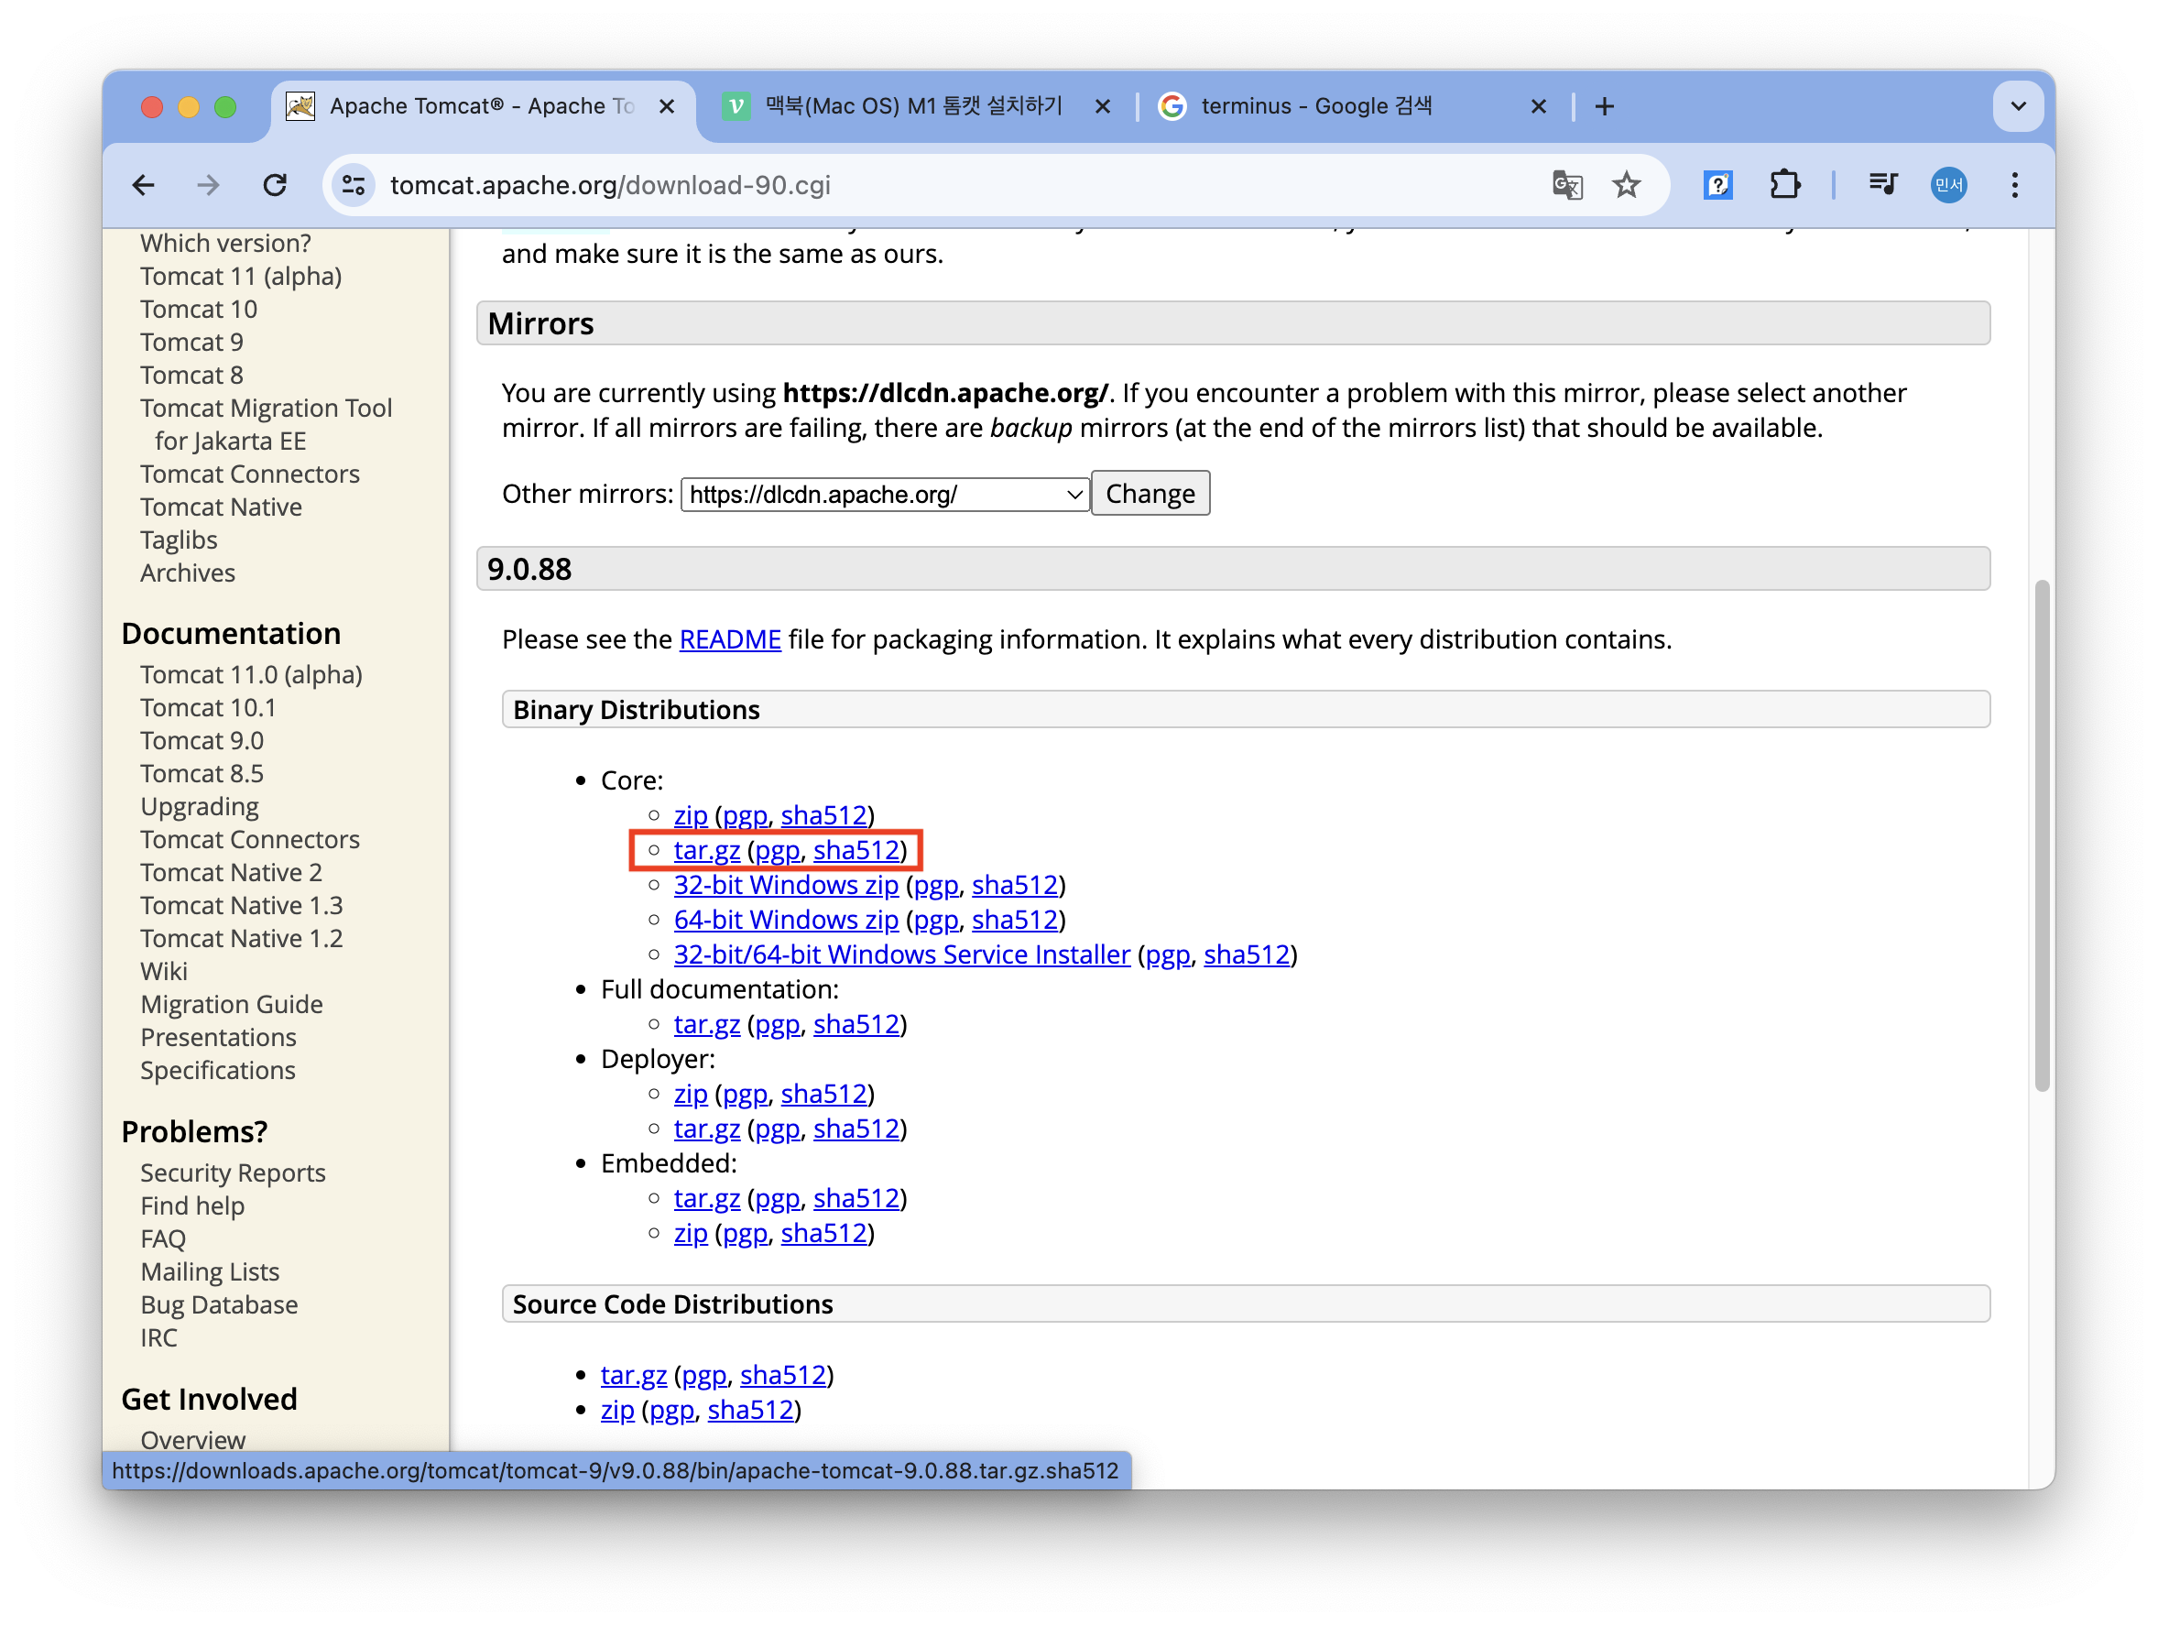The image size is (2158, 1625).
Task: Download the Core tar.gz link
Action: coord(705,851)
